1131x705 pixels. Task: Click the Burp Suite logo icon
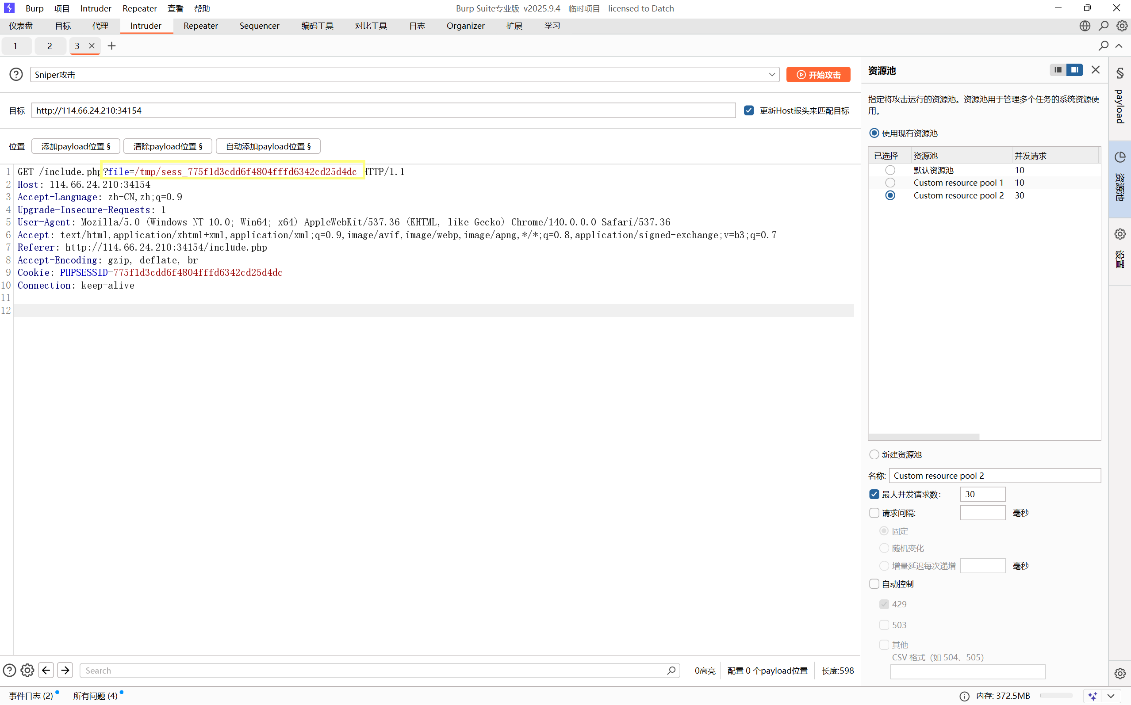[9, 8]
